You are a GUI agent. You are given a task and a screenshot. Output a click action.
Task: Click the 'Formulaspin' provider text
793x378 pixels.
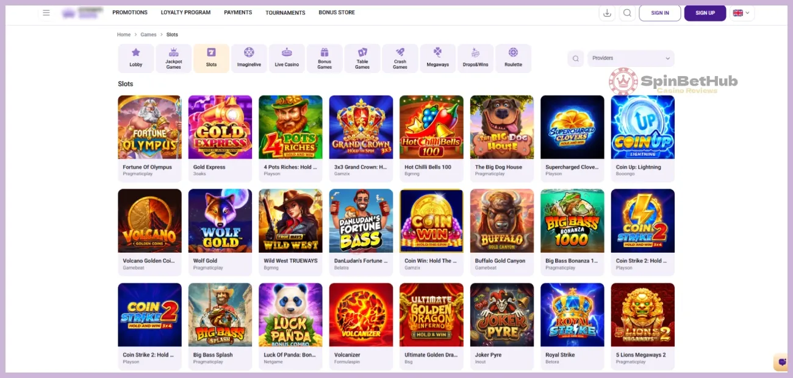[347, 362]
